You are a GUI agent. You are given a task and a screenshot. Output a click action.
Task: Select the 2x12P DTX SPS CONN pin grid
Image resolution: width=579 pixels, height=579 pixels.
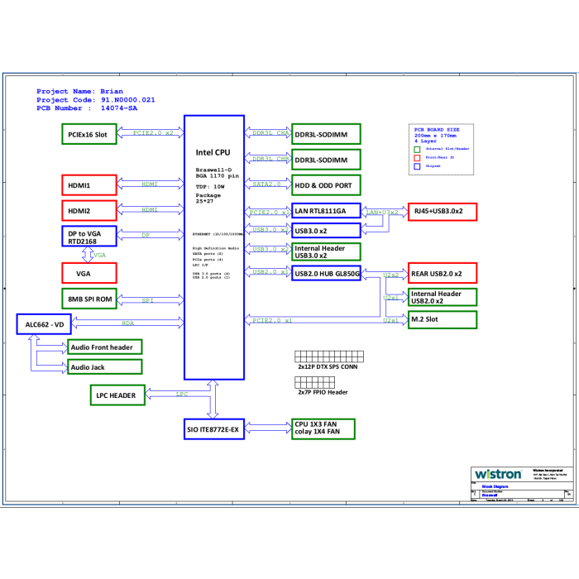pyautogui.click(x=329, y=356)
